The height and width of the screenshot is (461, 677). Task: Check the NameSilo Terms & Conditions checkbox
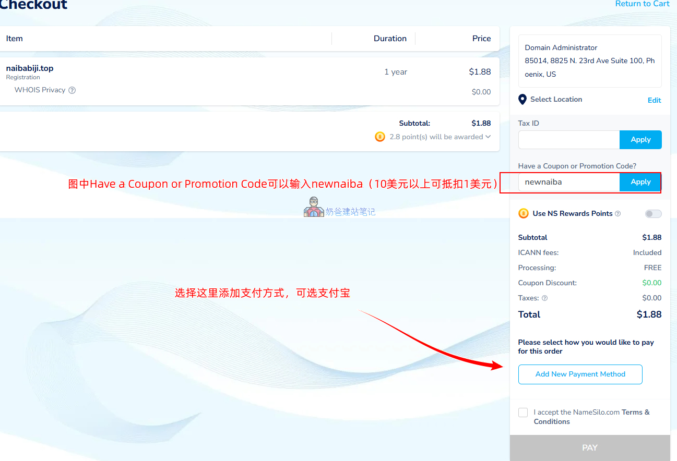coord(522,412)
